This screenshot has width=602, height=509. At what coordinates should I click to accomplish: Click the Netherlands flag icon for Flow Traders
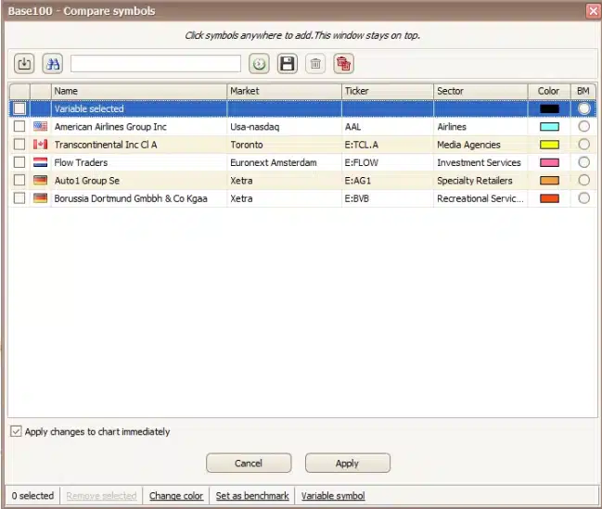40,162
